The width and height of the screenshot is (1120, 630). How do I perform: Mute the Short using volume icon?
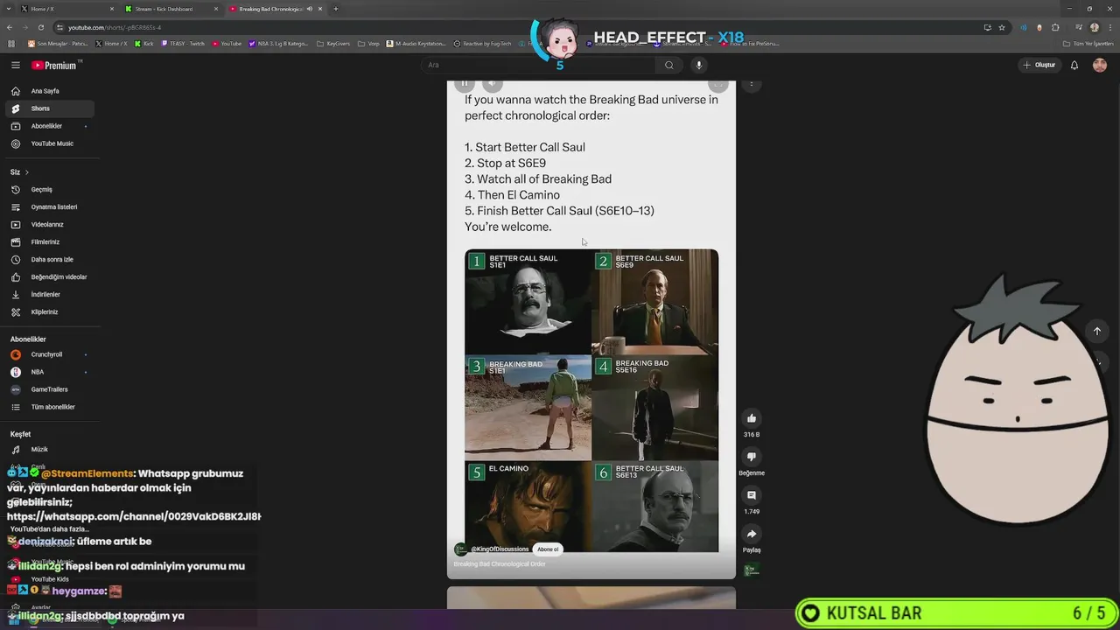[493, 84]
